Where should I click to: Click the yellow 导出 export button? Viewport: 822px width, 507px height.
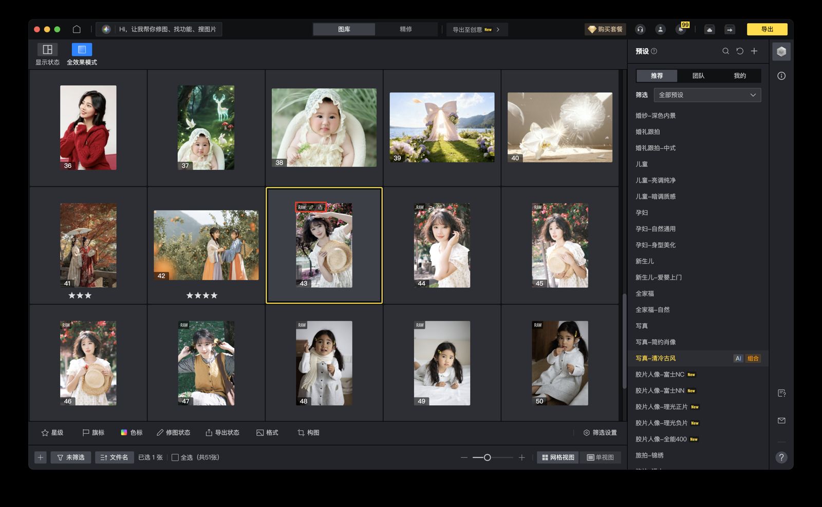(767, 29)
